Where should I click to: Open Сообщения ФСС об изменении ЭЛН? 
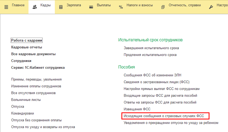[x=152, y=75]
